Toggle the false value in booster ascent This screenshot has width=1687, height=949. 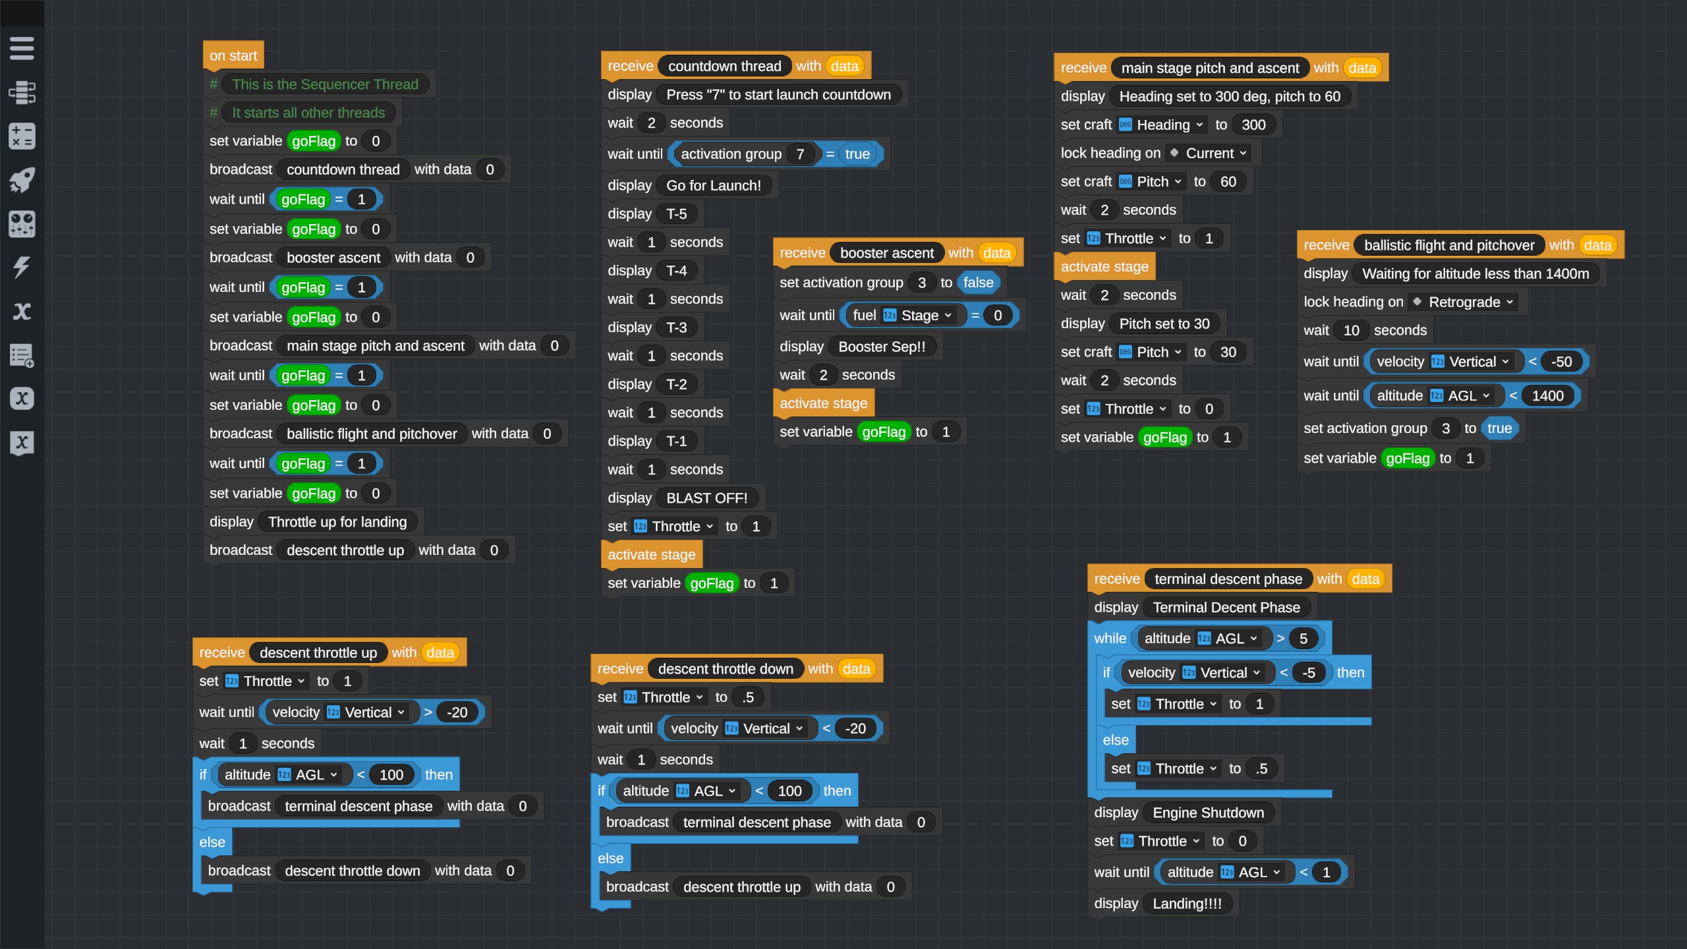[x=978, y=283]
